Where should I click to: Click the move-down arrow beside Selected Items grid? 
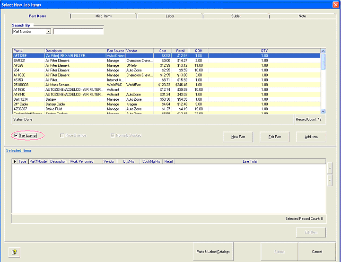[x=330, y=180]
